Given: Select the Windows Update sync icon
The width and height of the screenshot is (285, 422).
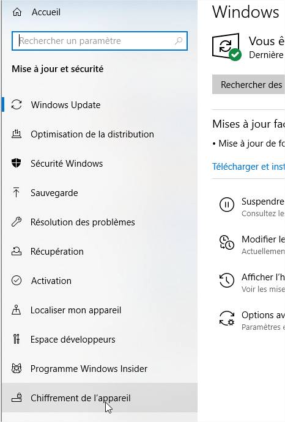Looking at the screenshot, I should (x=17, y=104).
